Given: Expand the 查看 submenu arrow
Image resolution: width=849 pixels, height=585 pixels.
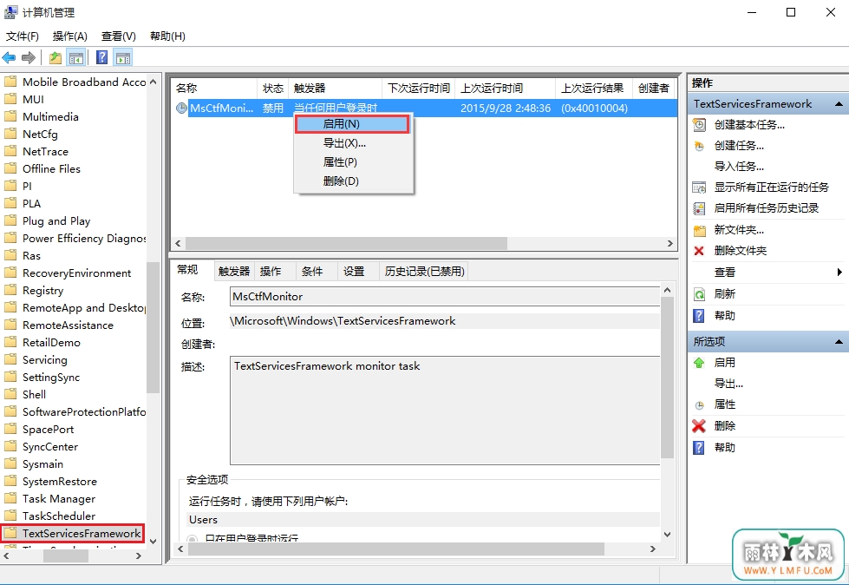Looking at the screenshot, I should pyautogui.click(x=839, y=272).
